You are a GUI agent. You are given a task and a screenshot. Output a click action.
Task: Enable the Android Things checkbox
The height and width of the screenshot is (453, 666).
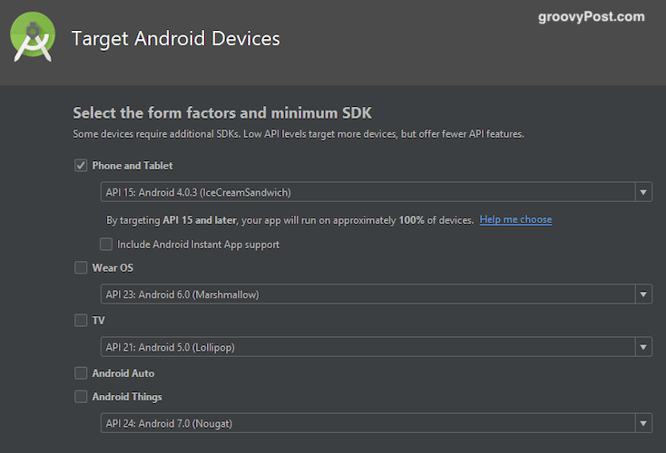[x=81, y=397]
